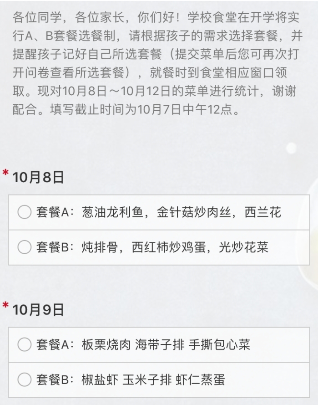Tap 虾仁蒸蛋 in October 9 套餐B
The height and width of the screenshot is (405, 318).
(x=200, y=380)
